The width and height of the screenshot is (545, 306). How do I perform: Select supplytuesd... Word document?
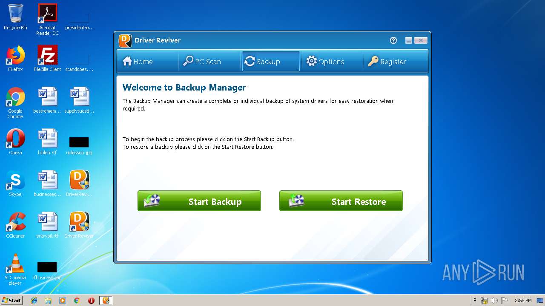(79, 100)
